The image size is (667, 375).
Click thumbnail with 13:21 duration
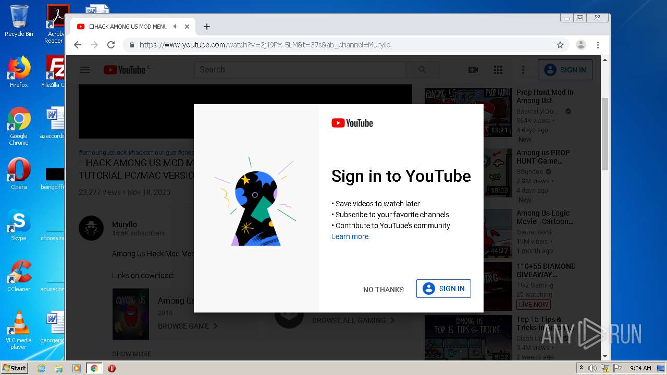[x=468, y=112]
